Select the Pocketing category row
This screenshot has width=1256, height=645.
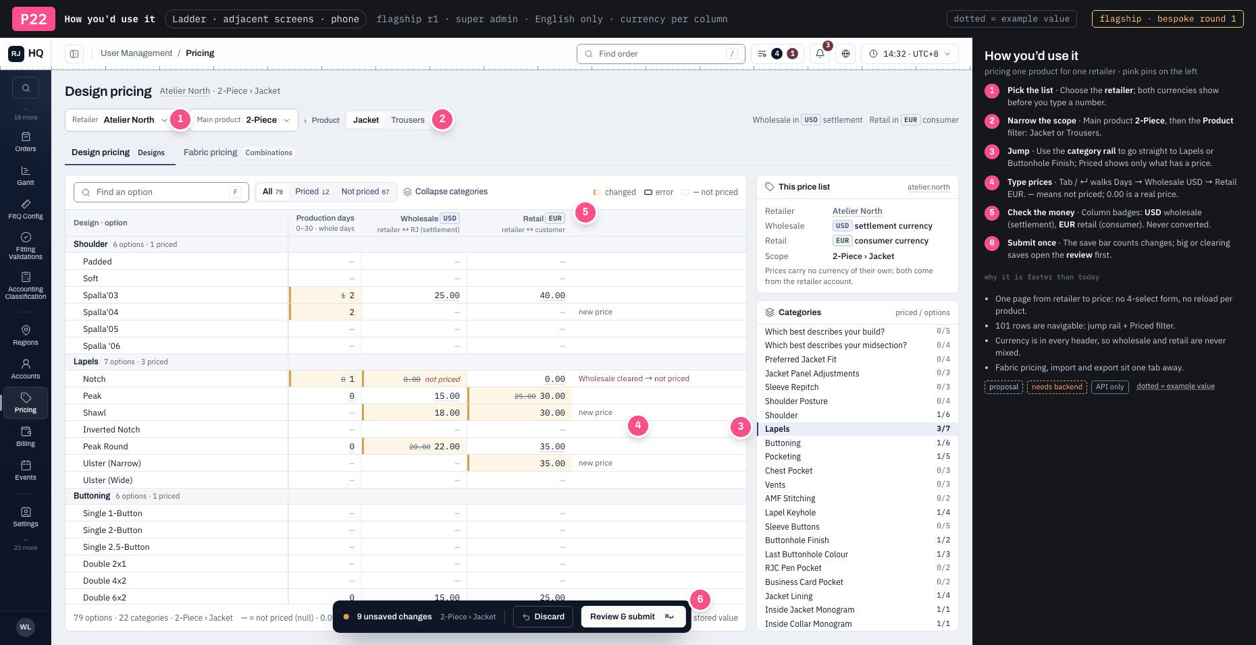(858, 457)
